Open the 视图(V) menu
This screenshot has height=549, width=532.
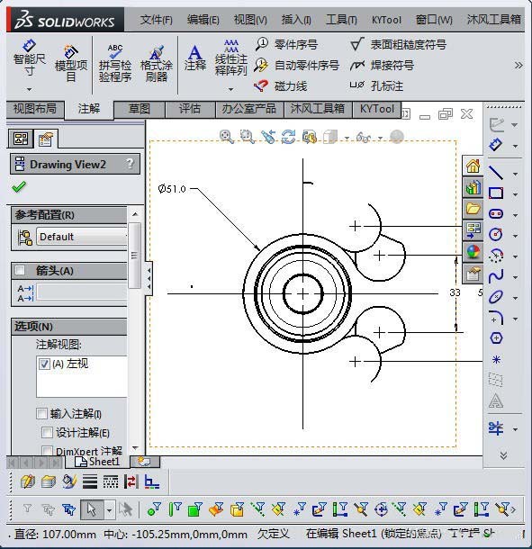tap(250, 20)
